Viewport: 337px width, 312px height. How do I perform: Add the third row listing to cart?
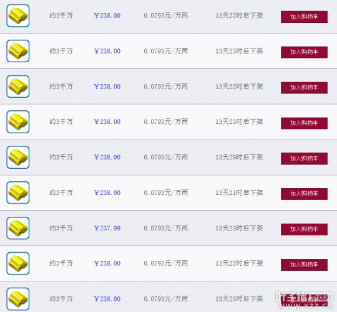(304, 87)
